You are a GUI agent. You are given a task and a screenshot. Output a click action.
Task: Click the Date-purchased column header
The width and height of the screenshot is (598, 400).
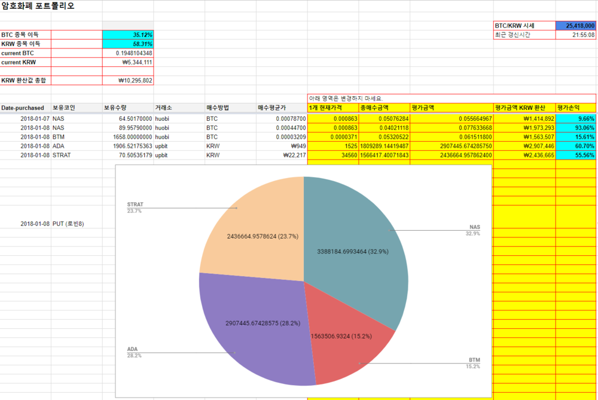tap(25, 108)
